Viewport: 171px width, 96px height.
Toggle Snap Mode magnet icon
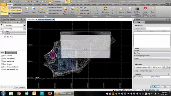[x=145, y=11]
